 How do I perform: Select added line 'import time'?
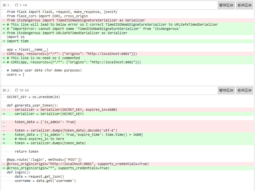(x=127, y=41)
